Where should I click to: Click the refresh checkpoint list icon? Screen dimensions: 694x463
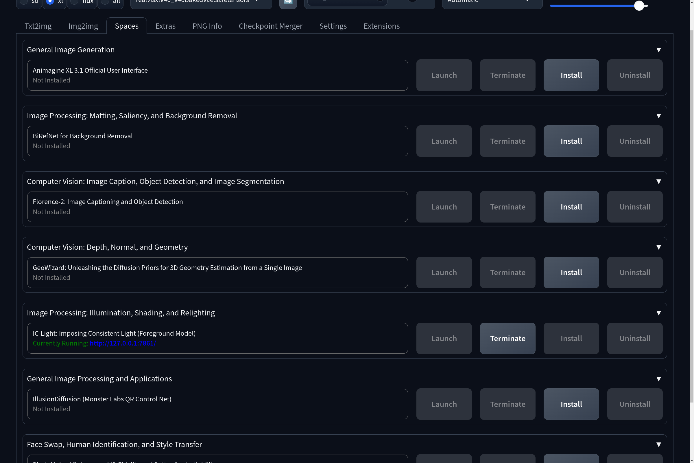click(x=288, y=2)
